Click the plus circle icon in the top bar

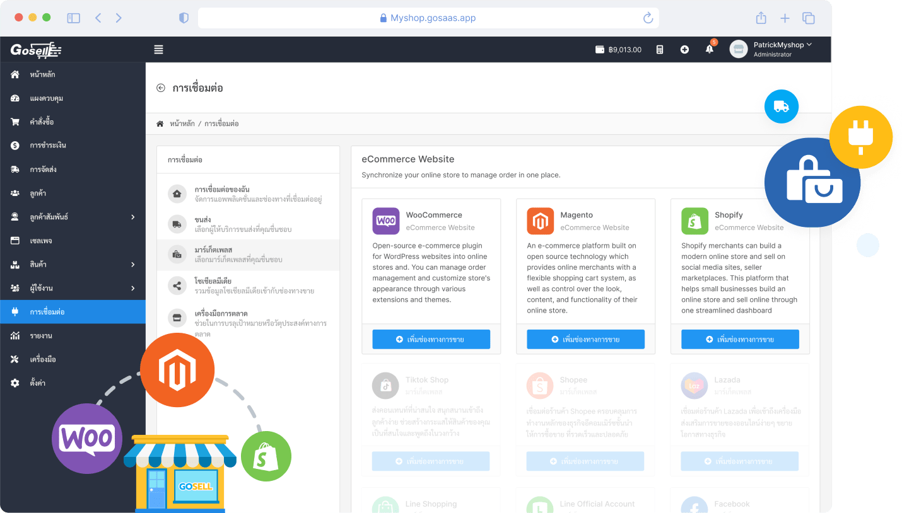(684, 50)
